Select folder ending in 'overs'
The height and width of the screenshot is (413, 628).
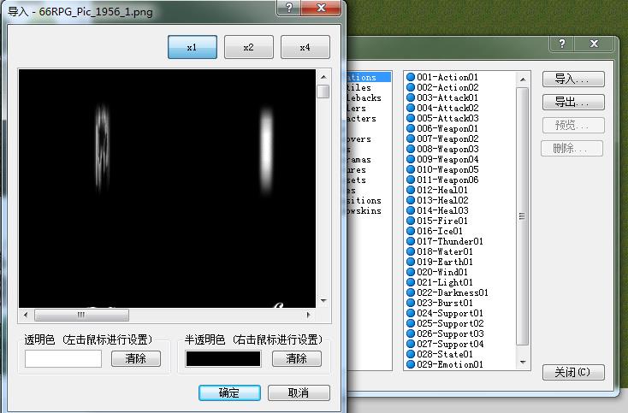coord(358,139)
